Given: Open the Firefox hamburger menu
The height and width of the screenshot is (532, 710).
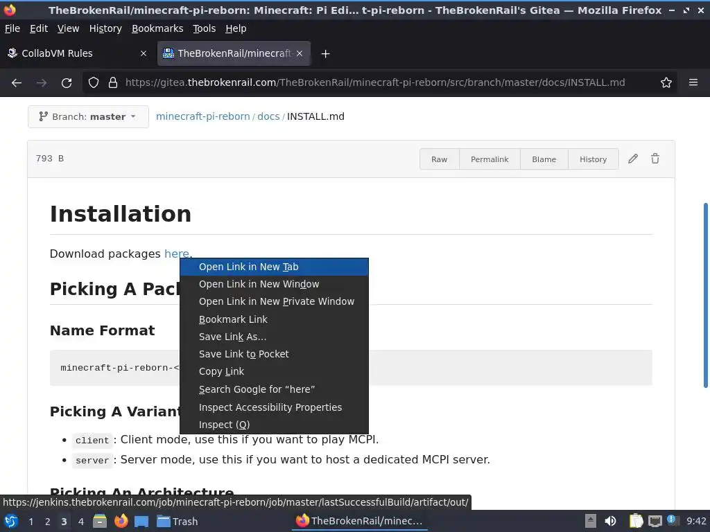Looking at the screenshot, I should coord(693,82).
